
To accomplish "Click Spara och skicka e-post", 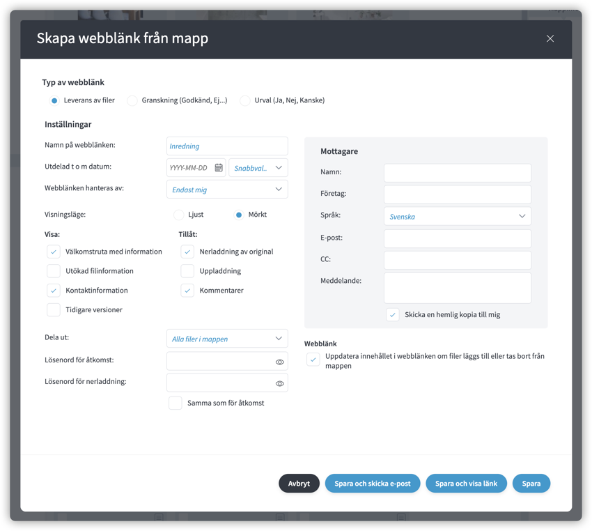I will (x=373, y=484).
